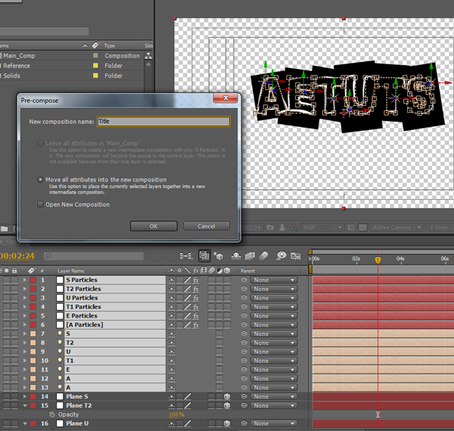The height and width of the screenshot is (431, 454).
Task: Confirm pre-compose with the OK button
Action: (x=154, y=226)
